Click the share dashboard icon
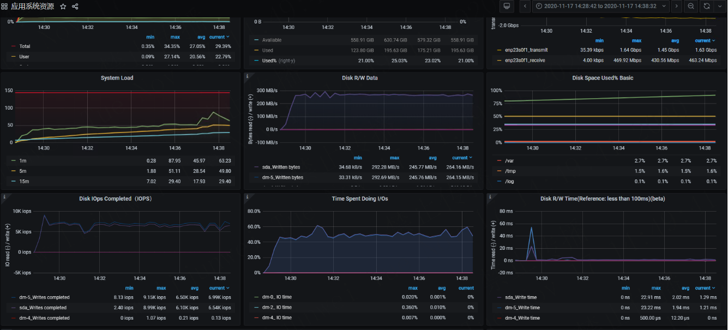The image size is (728, 330). (75, 7)
